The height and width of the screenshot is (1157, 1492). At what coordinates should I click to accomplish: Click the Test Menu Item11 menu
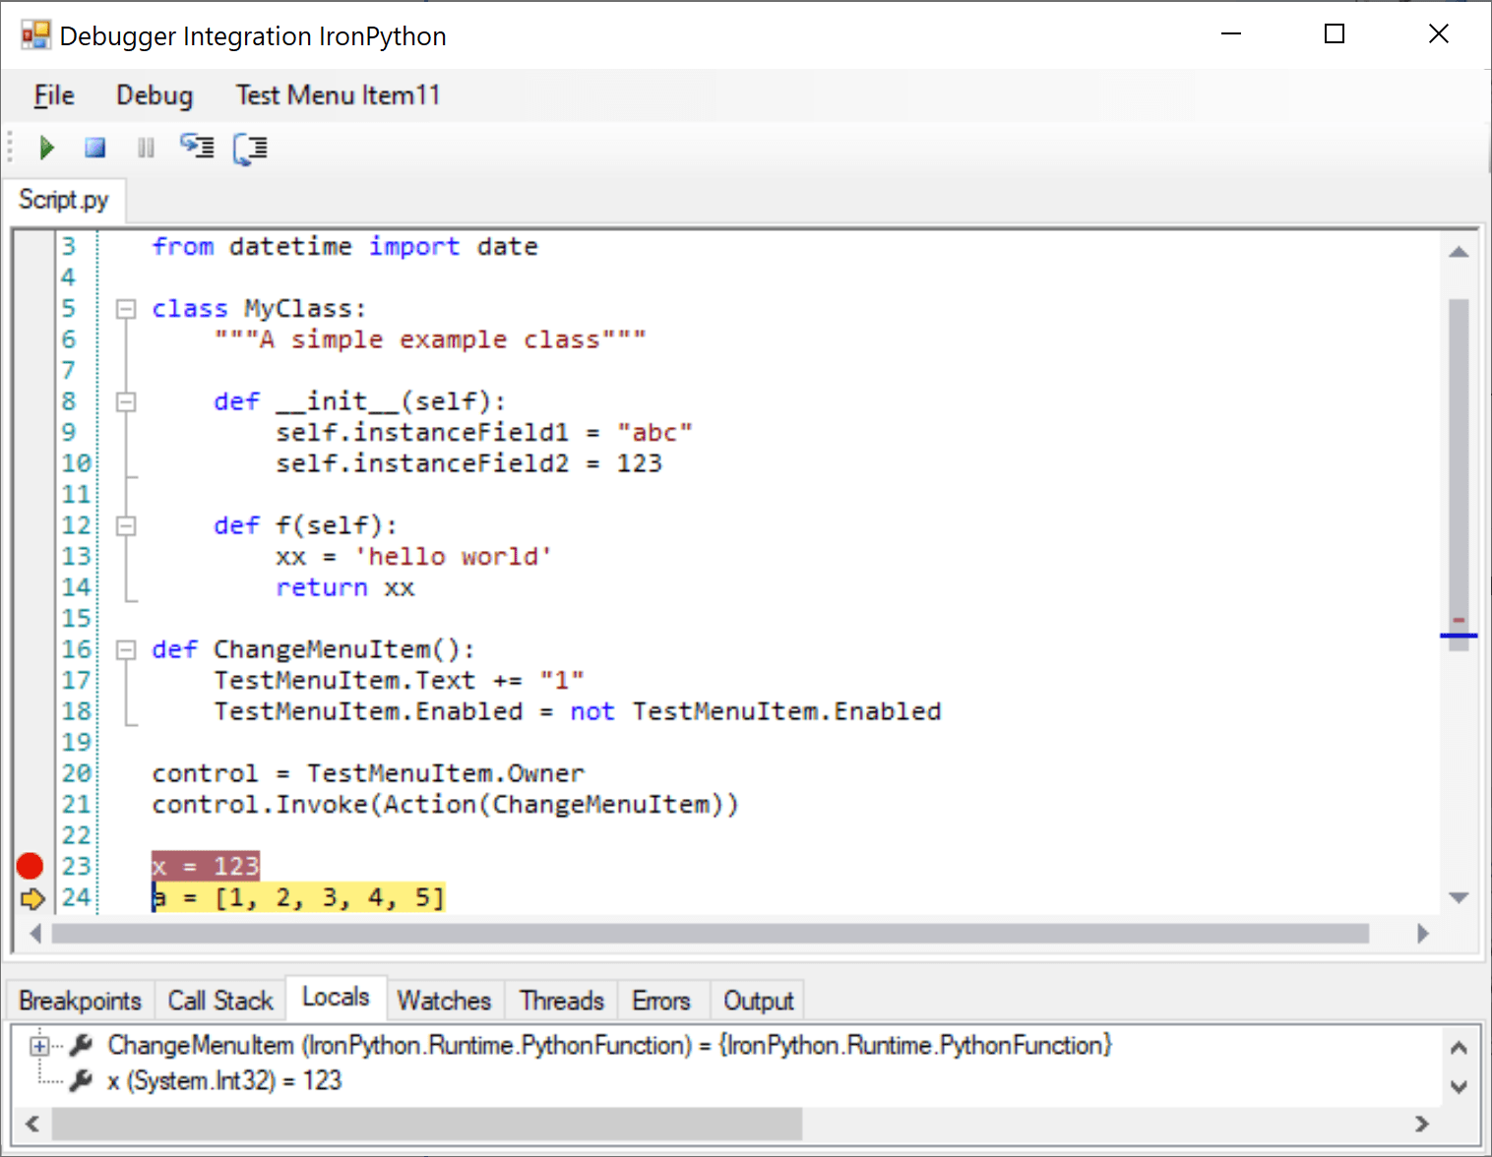[338, 95]
